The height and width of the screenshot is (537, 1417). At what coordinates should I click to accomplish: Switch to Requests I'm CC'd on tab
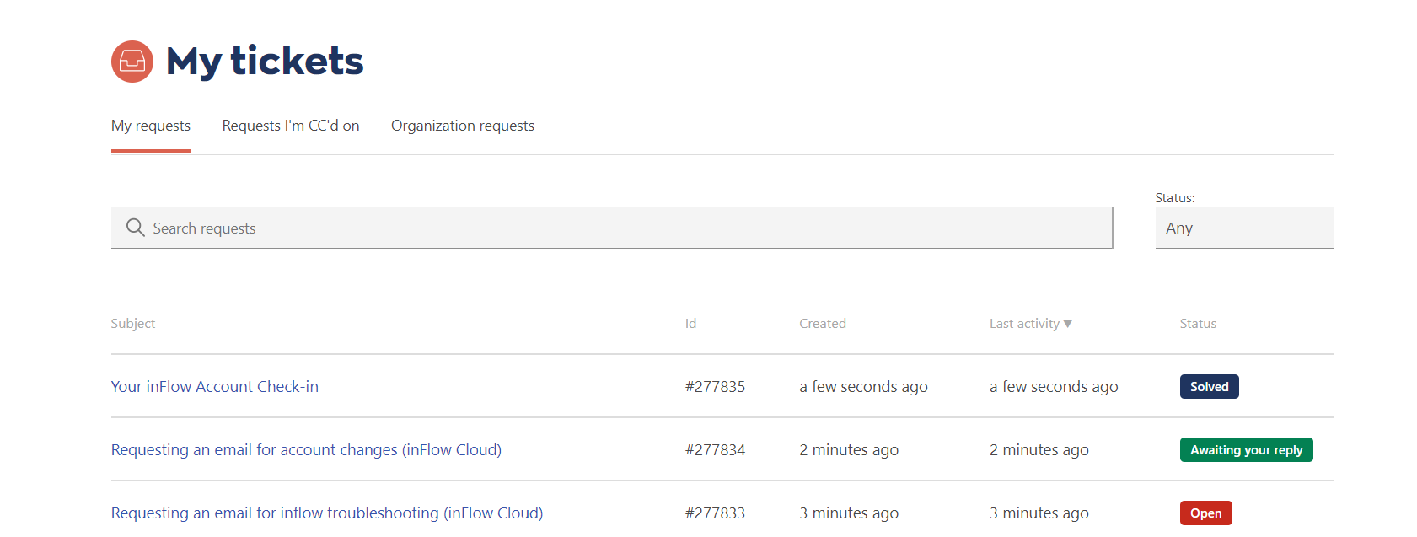pyautogui.click(x=291, y=126)
